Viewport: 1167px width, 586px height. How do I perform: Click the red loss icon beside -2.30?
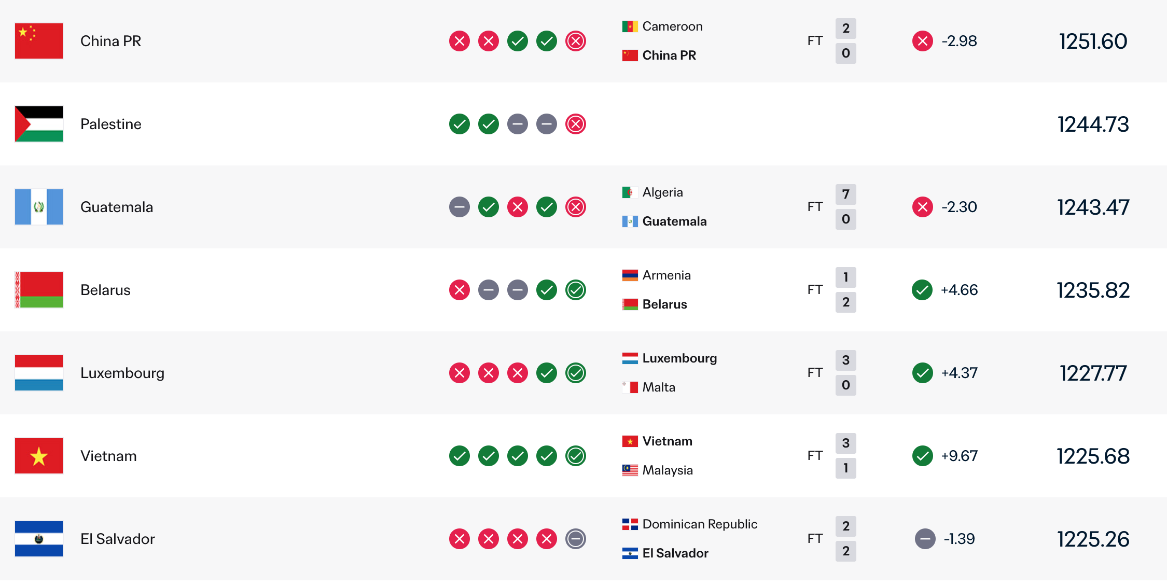[923, 207]
